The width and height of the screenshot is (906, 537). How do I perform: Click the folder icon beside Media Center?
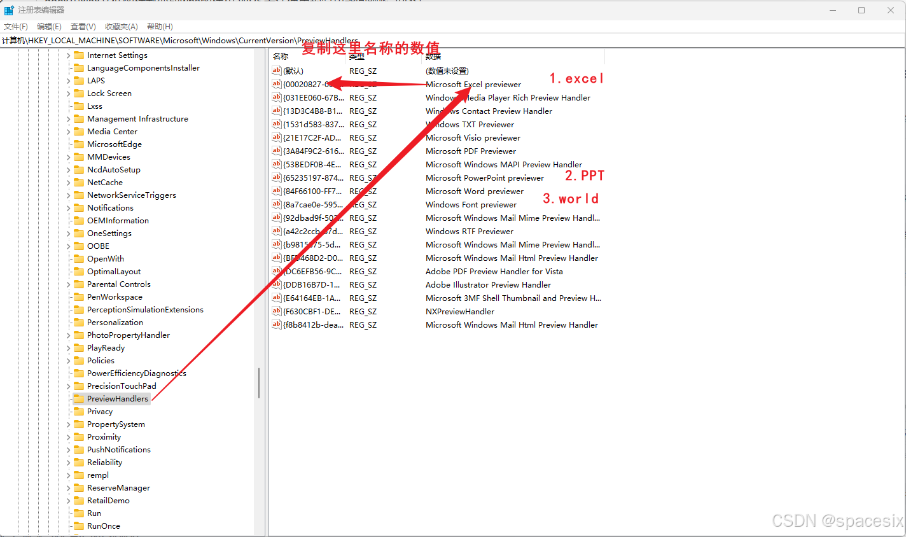pos(79,132)
